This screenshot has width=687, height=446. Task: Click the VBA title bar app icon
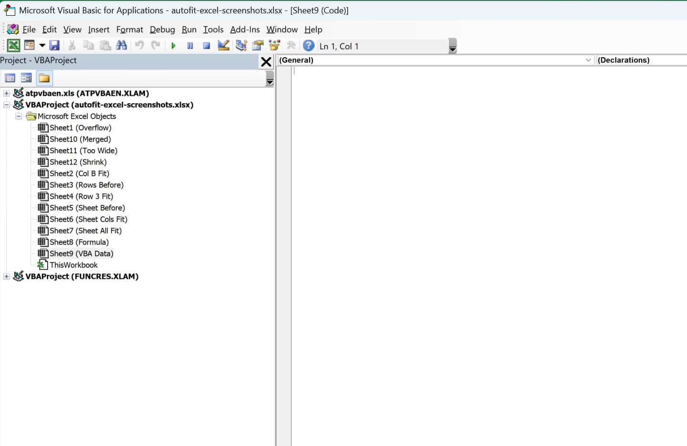click(x=9, y=10)
